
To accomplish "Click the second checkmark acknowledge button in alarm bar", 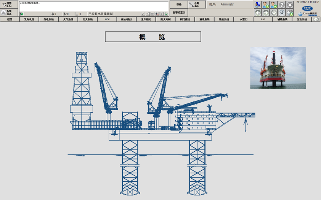I will [x=148, y=14].
